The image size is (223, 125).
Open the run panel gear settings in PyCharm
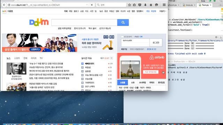pos(216,37)
